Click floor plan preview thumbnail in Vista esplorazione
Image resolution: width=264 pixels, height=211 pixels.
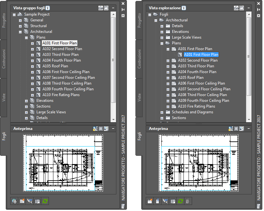click(199, 163)
